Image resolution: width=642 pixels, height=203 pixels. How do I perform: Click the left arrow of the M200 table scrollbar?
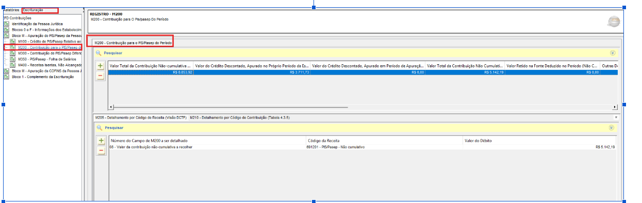(x=111, y=107)
